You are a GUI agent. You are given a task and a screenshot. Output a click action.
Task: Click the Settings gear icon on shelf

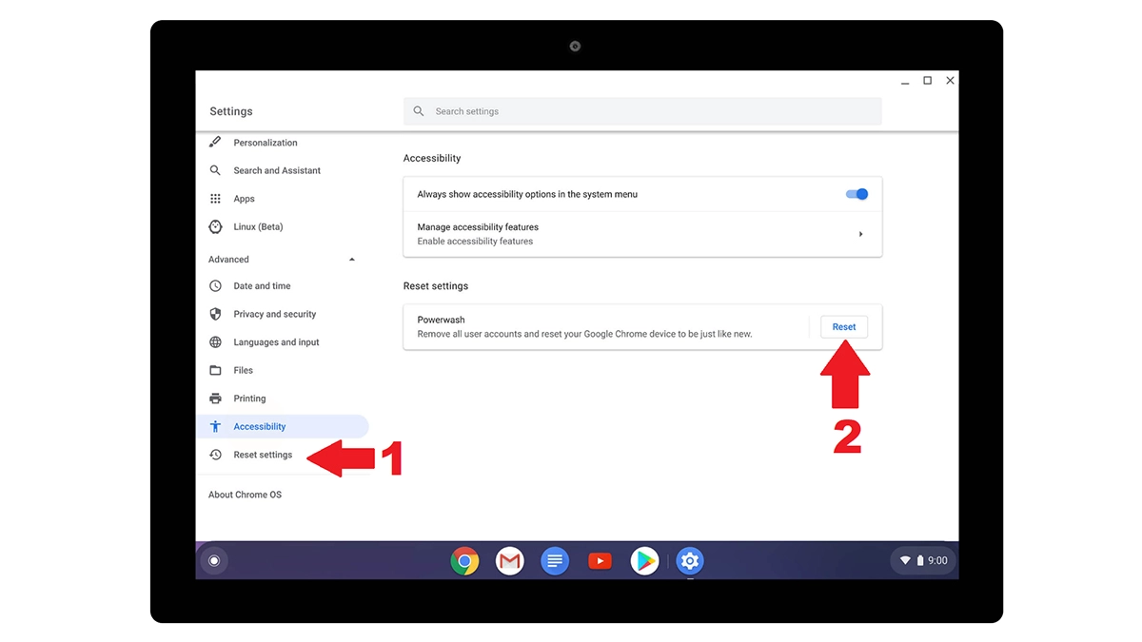(690, 561)
